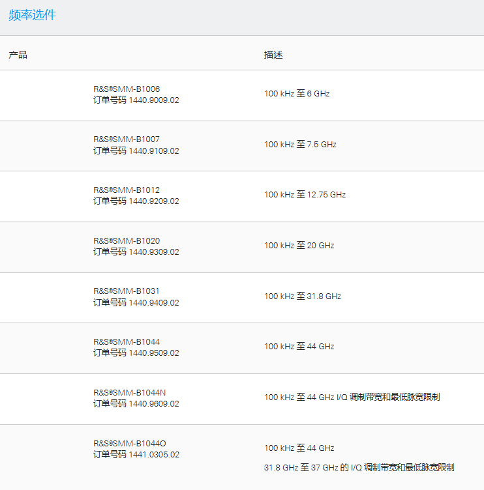
Task: Select product name R&S®SMM-B1044N
Action: [130, 393]
